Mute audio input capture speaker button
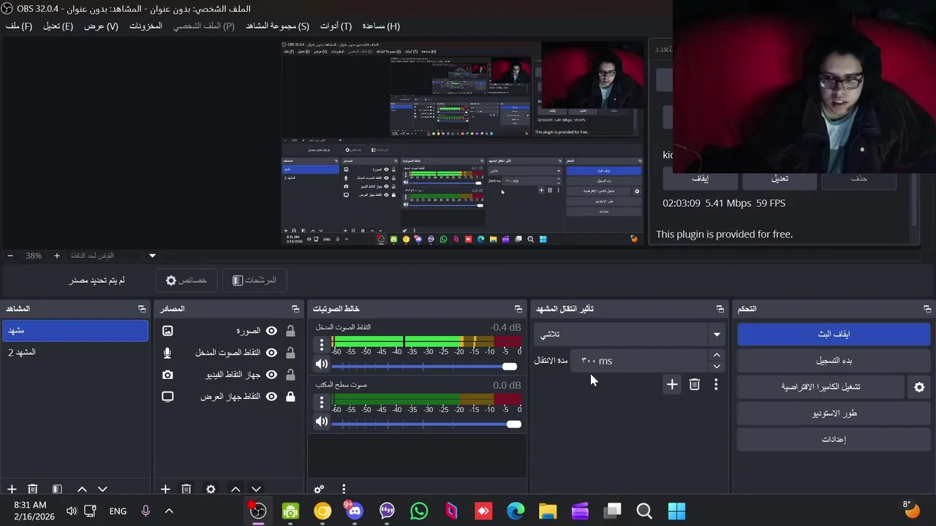Viewport: 936px width, 526px height. pyautogui.click(x=322, y=364)
